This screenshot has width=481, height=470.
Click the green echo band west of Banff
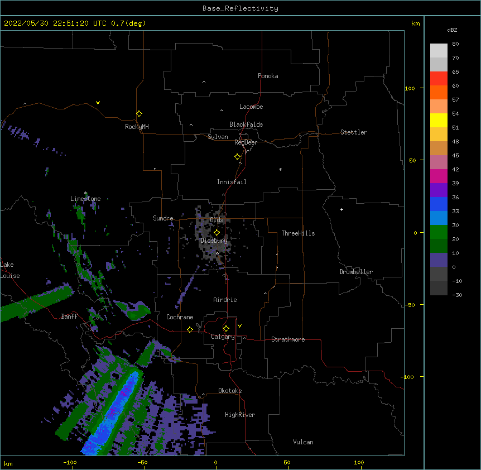coord(37,302)
